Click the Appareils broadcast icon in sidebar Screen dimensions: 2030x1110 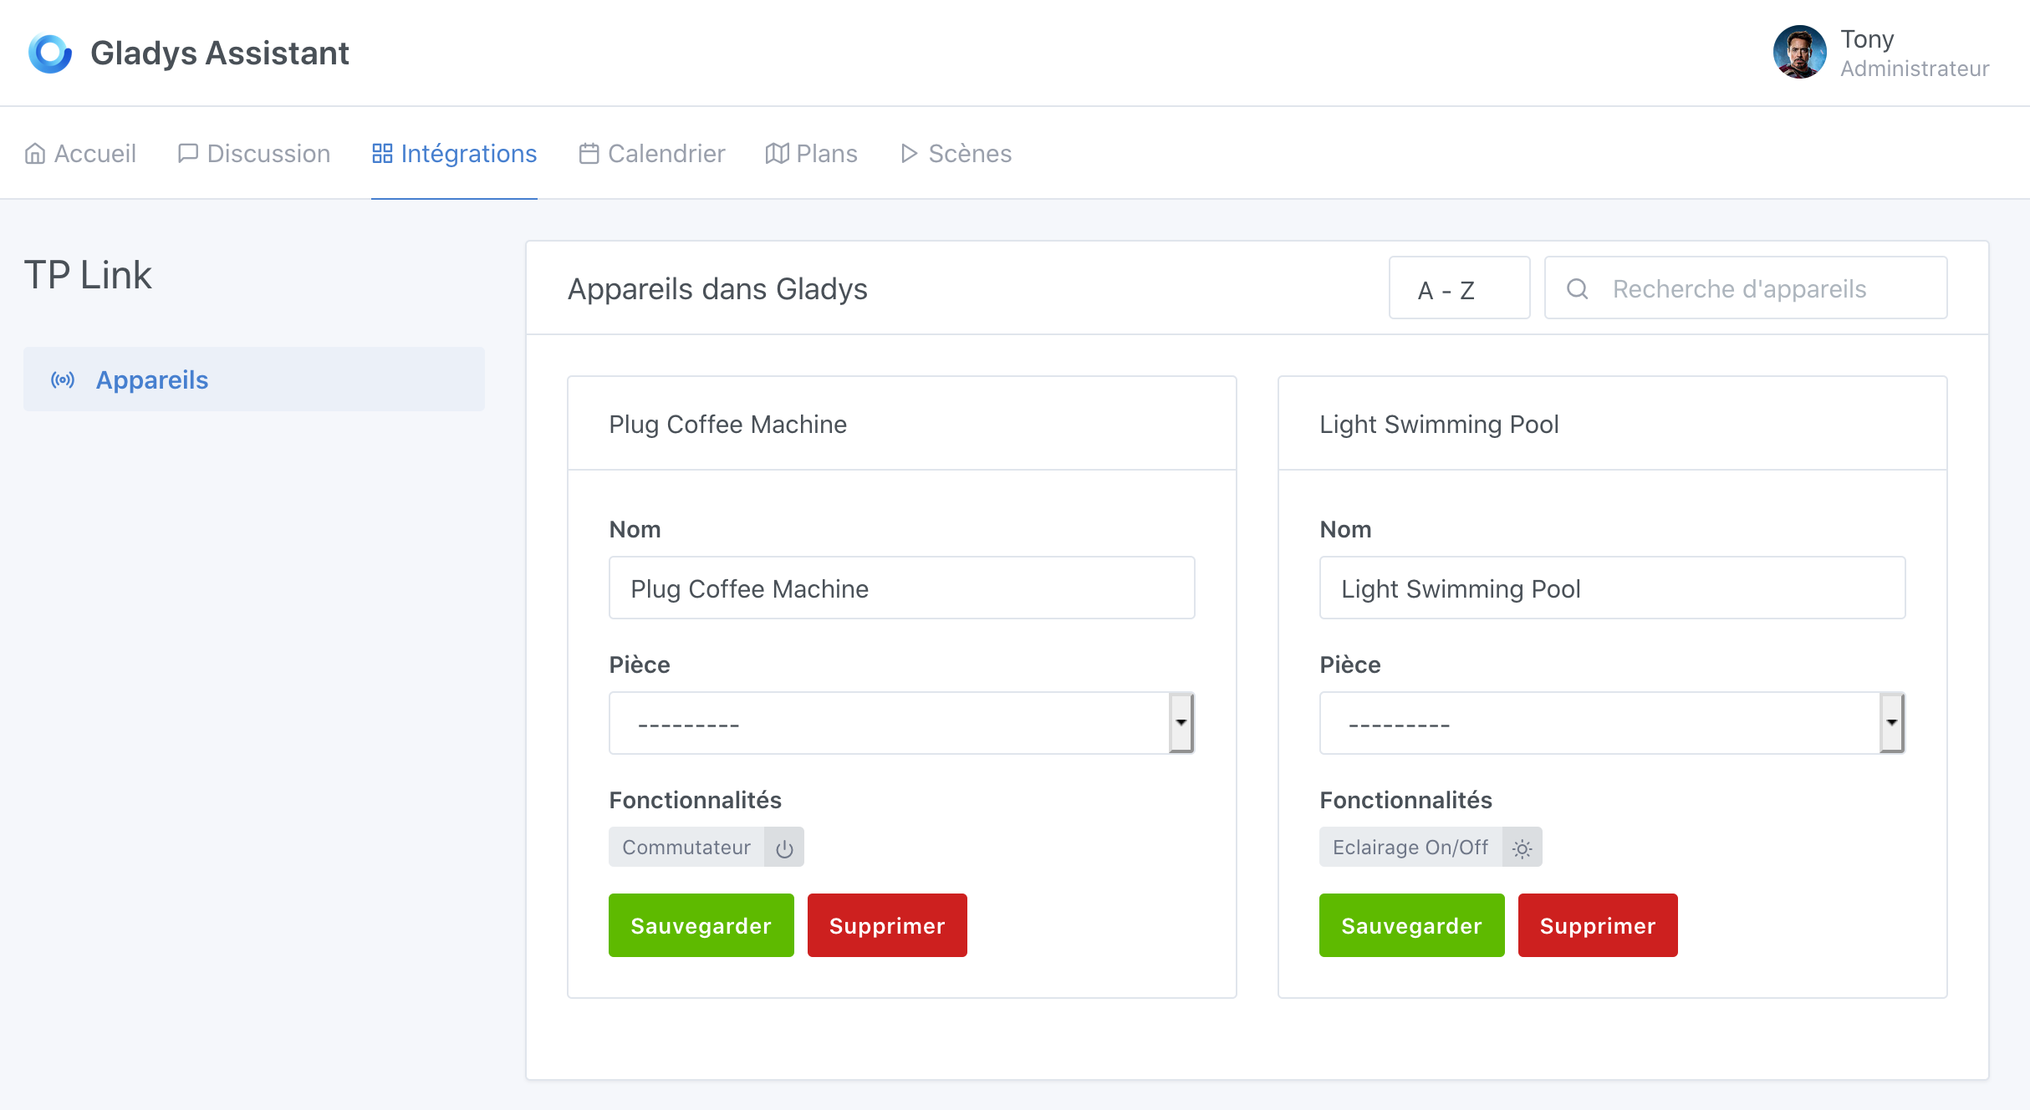coord(63,380)
